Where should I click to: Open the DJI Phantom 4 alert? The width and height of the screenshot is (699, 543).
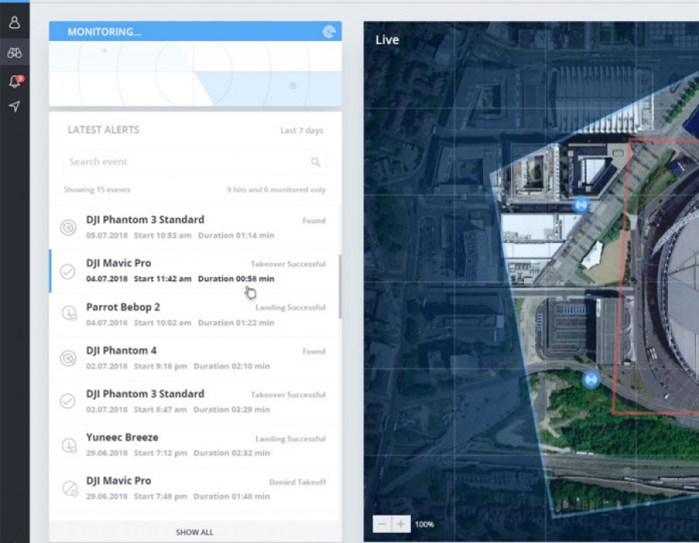195,358
